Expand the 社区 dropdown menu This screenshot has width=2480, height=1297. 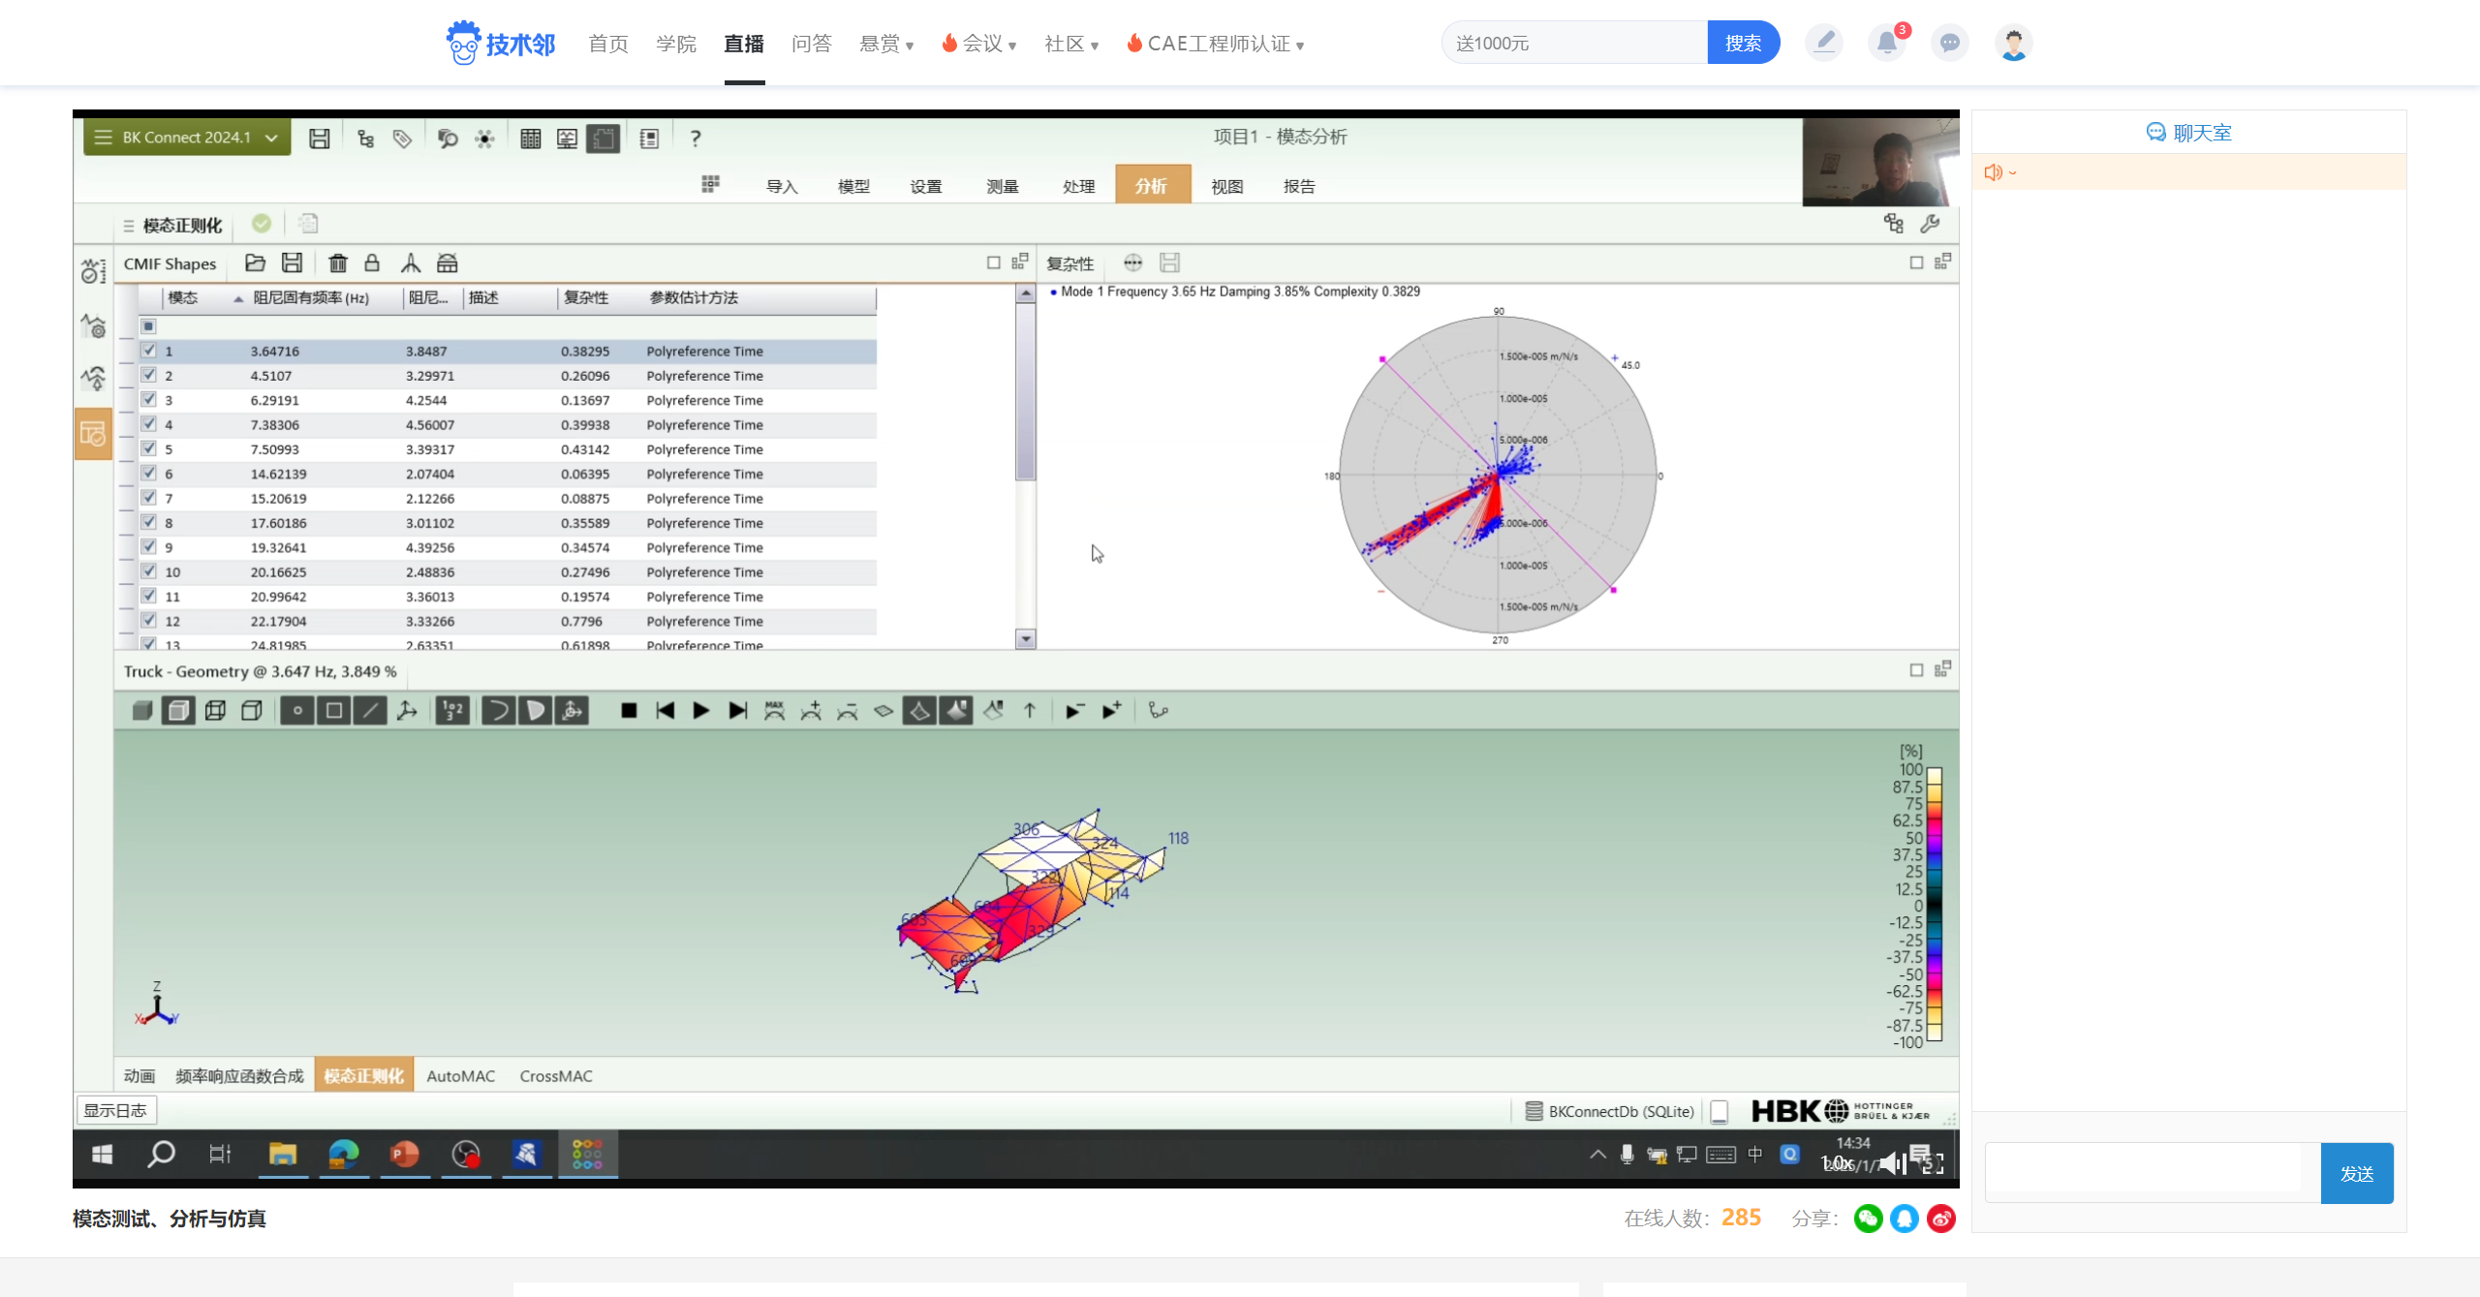click(1071, 44)
